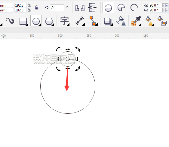The height and width of the screenshot is (147, 169).
Task: Select the Drop Shadow tool
Action: (x=108, y=21)
